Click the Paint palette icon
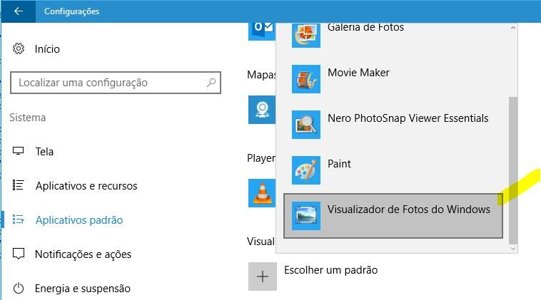Image resolution: width=541 pixels, height=300 pixels. 306,170
